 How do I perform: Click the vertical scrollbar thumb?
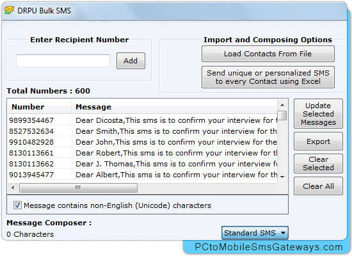[x=282, y=116]
